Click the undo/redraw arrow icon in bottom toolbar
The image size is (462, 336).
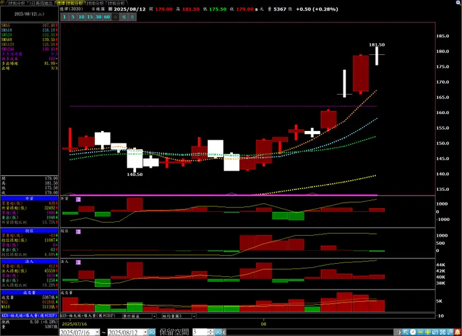click(435, 332)
